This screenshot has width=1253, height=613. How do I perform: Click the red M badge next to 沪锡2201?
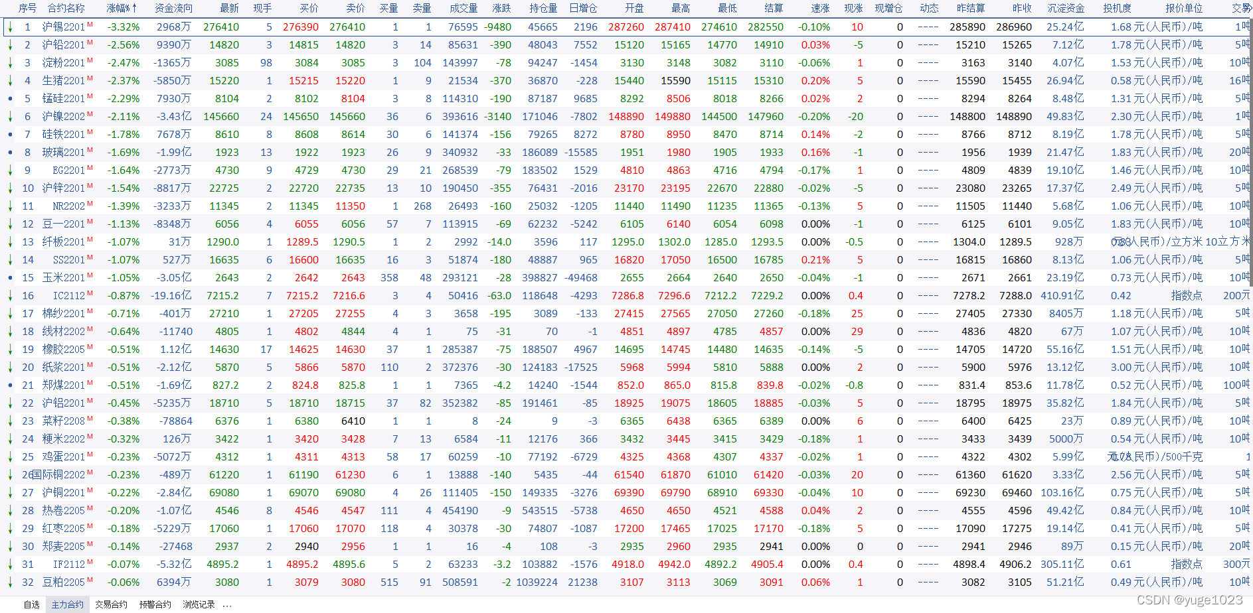[x=90, y=24]
